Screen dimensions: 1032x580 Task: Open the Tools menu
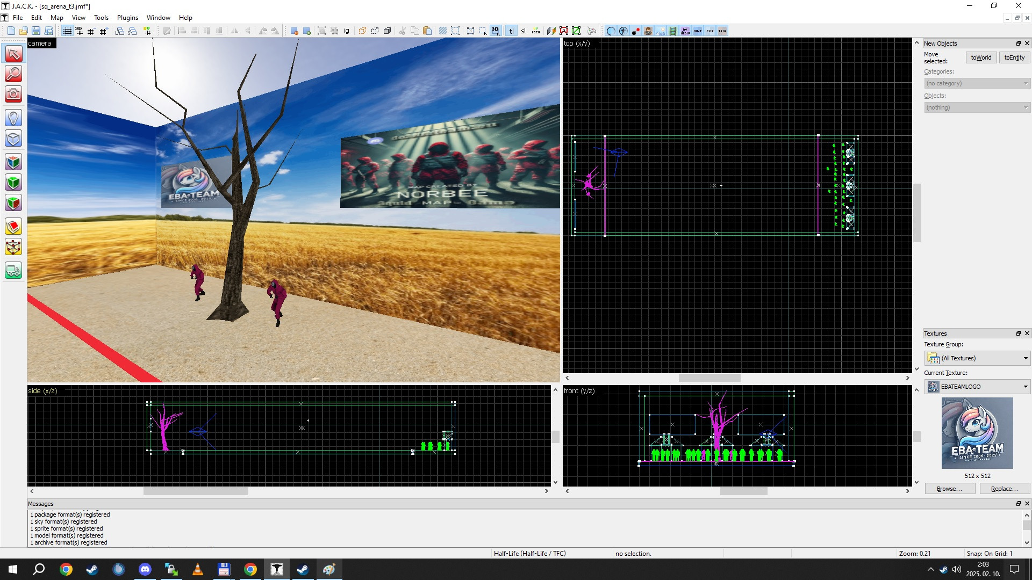101,17
